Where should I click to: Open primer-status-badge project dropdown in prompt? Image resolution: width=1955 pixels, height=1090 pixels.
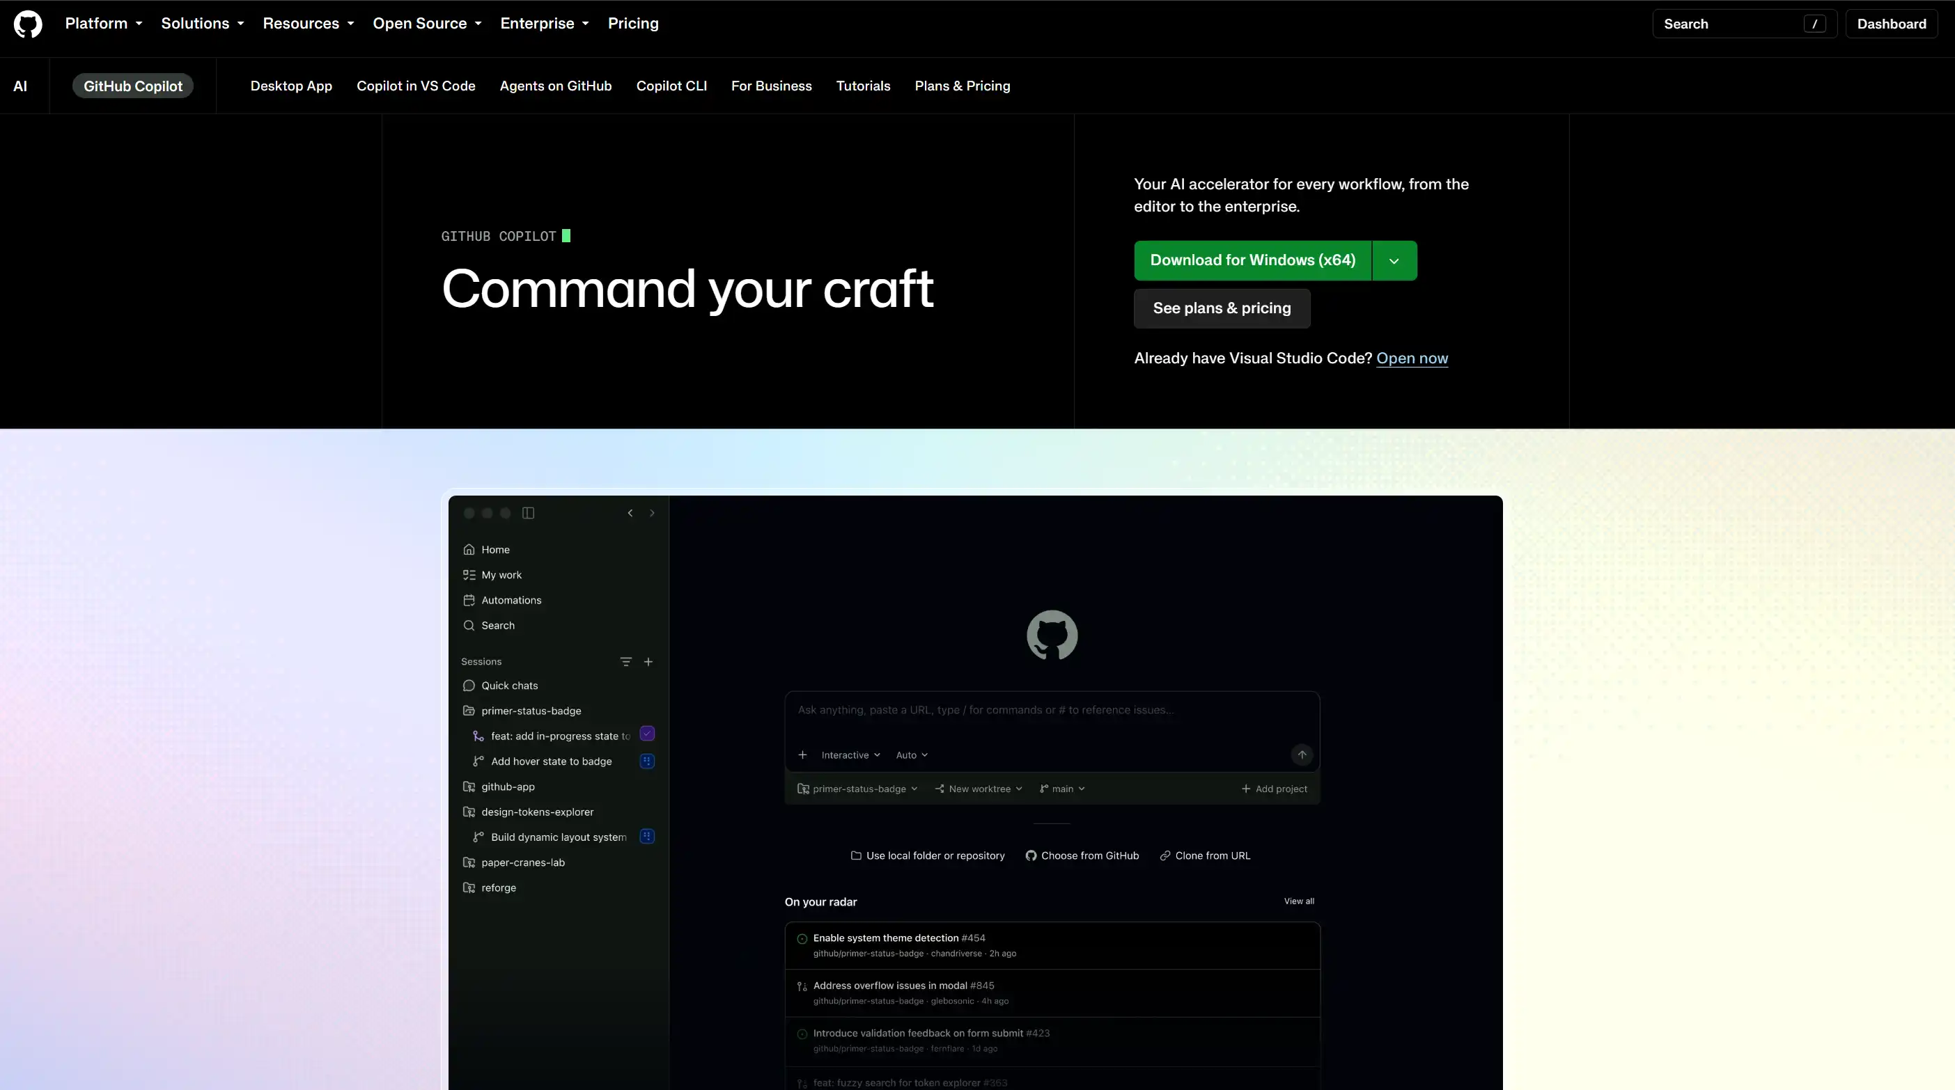857,789
